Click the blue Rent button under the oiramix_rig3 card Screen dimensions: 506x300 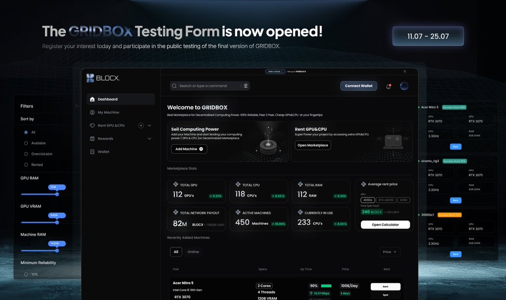pos(456,200)
